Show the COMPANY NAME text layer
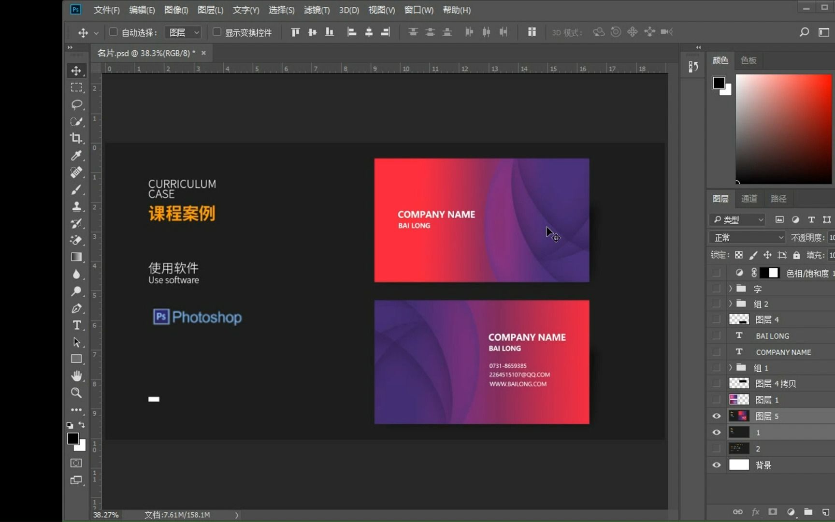The height and width of the screenshot is (522, 835). coord(717,352)
